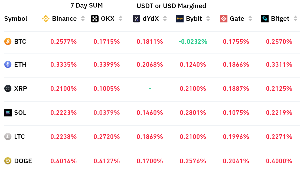Screen dimensions: 300x174
Task: Click Bybit's BTC rate -0.0232%
Action: (193, 42)
